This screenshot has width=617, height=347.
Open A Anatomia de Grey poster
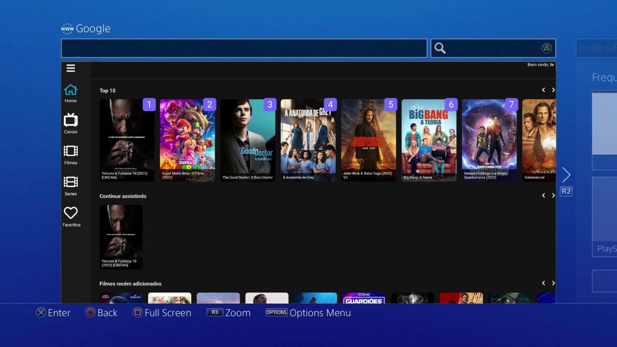(308, 140)
